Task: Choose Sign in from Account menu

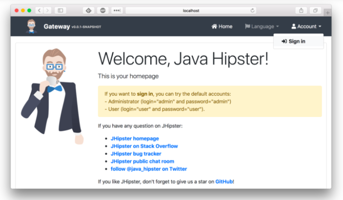Action: [x=298, y=41]
